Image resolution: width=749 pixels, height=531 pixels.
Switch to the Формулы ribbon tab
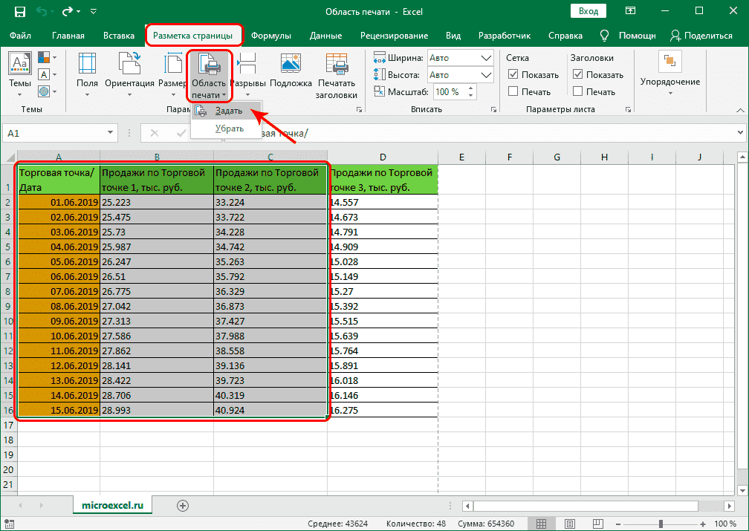coord(270,36)
